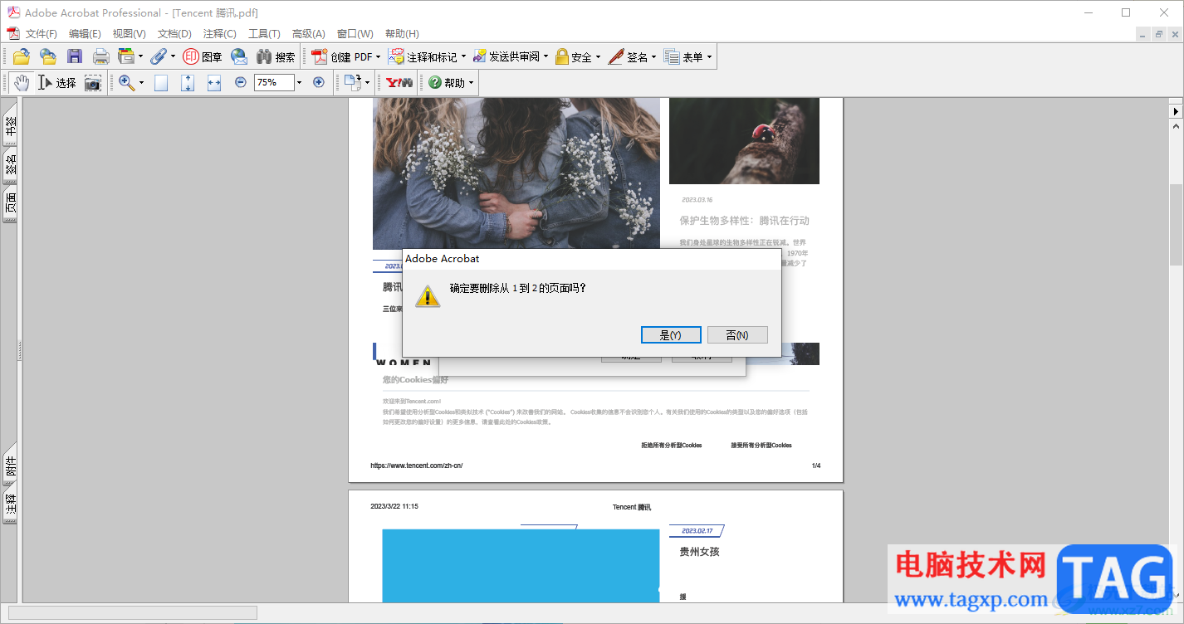Activate the 选择 text select tool
Viewport: 1184px width, 624px height.
[57, 82]
